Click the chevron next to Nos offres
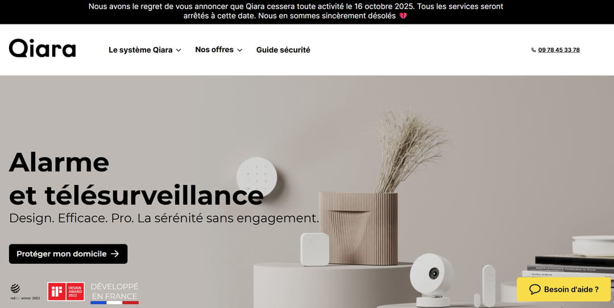614x308 pixels. pos(240,50)
